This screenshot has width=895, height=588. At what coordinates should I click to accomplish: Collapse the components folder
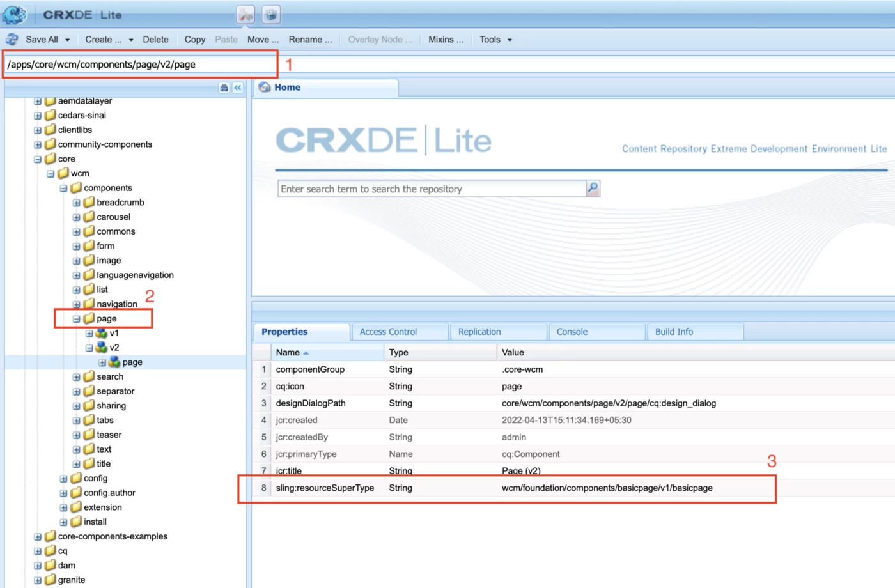[63, 189]
